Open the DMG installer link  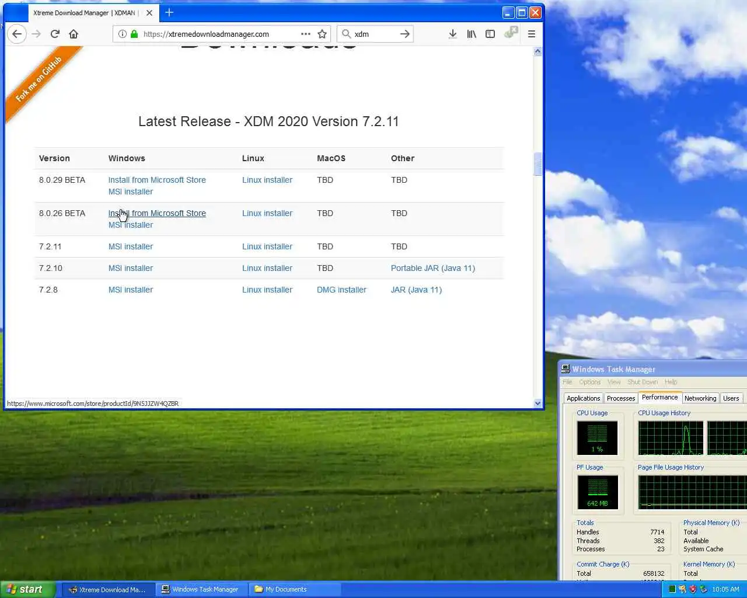click(x=341, y=290)
